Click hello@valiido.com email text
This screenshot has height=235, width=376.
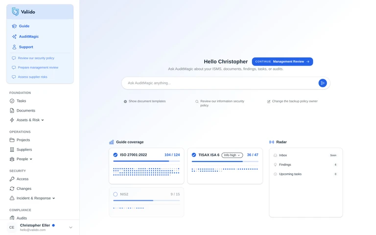[x=33, y=230]
